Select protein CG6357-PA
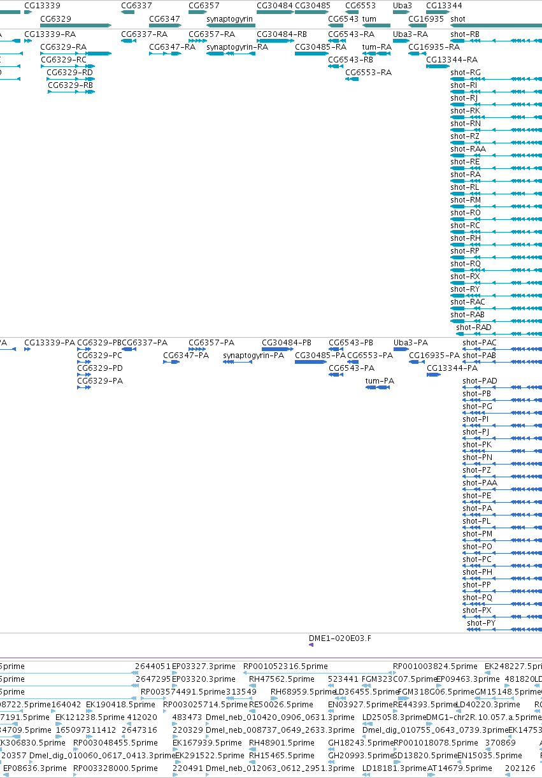 211,342
